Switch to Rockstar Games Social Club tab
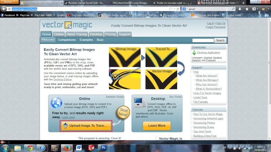 tap(86, 3)
